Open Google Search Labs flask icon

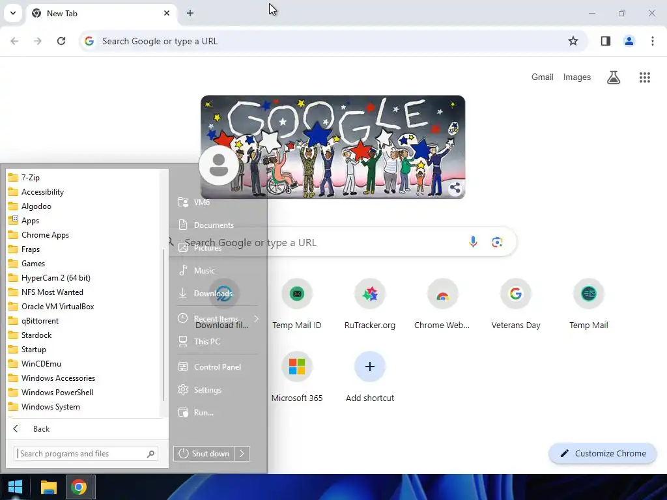(x=614, y=77)
